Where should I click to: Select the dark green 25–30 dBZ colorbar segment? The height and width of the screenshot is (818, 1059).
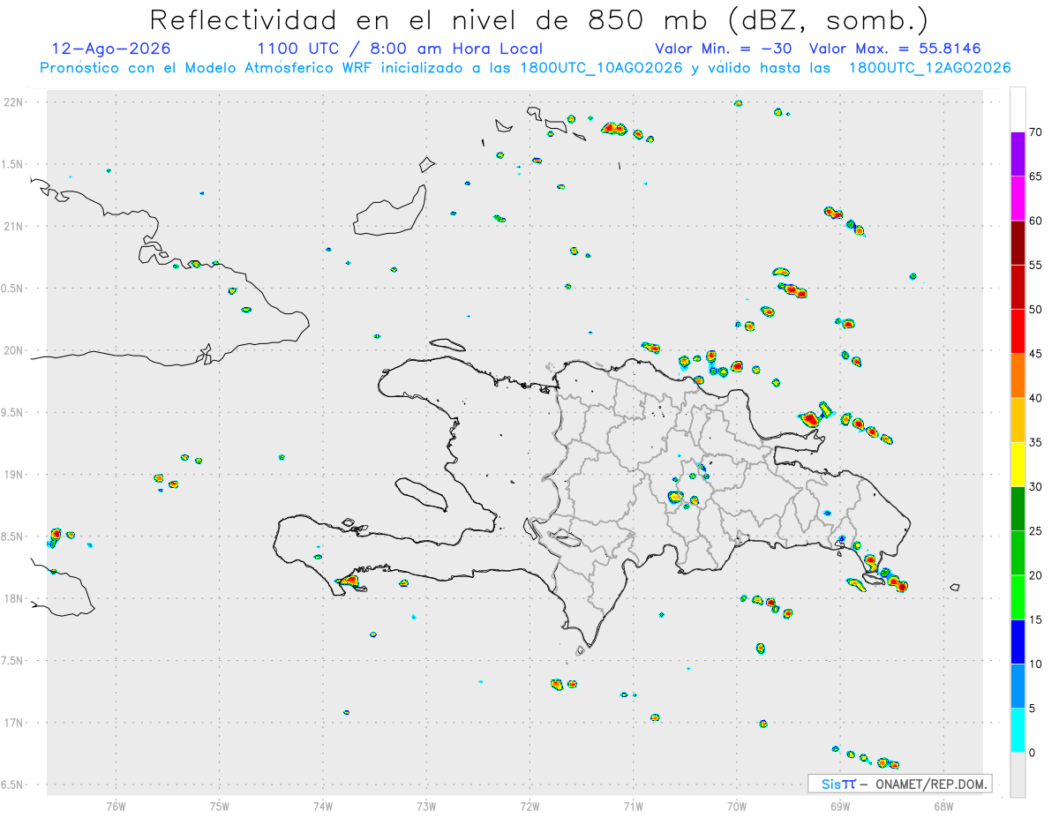click(1018, 509)
